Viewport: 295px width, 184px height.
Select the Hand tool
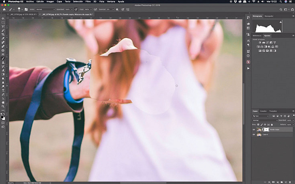click(3, 102)
